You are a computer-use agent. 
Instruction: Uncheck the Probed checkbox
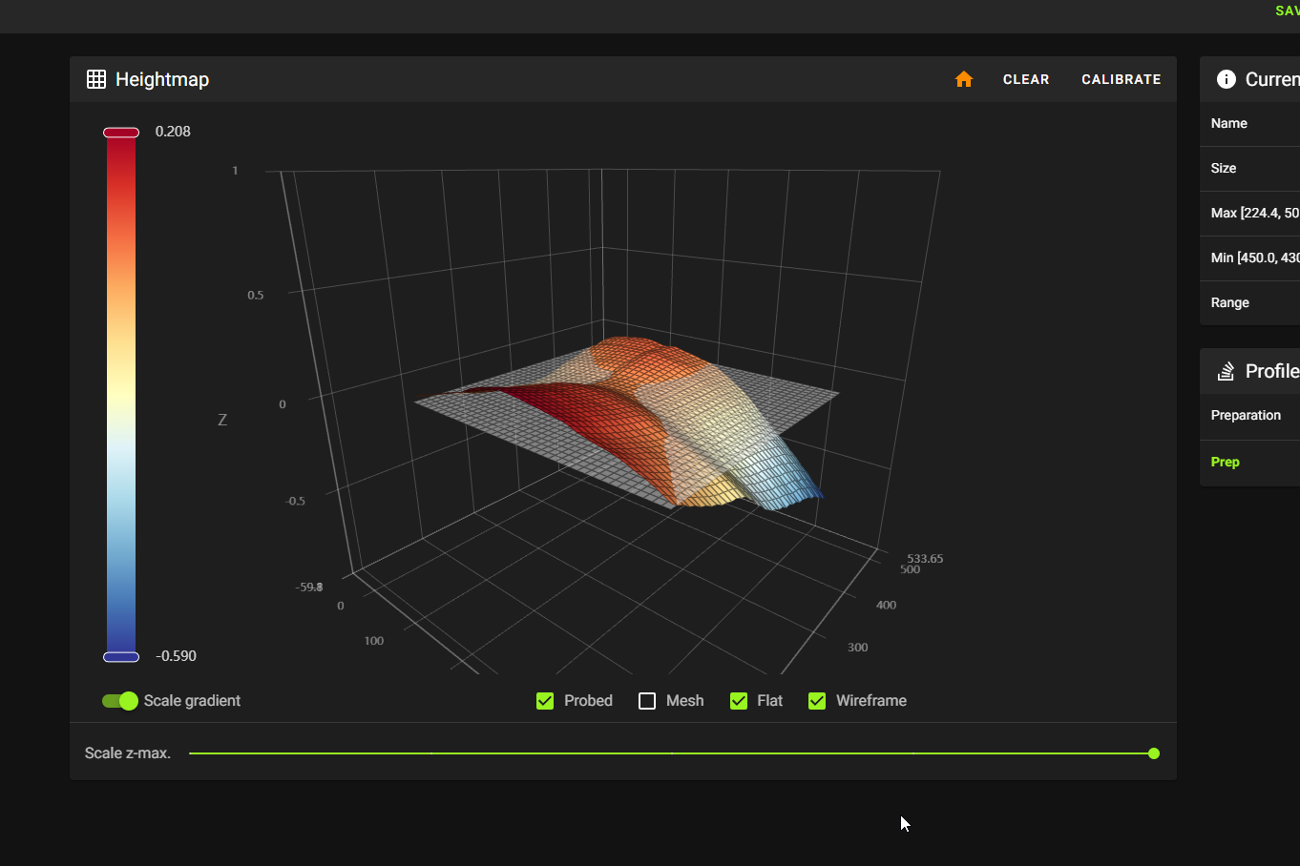pyautogui.click(x=545, y=701)
